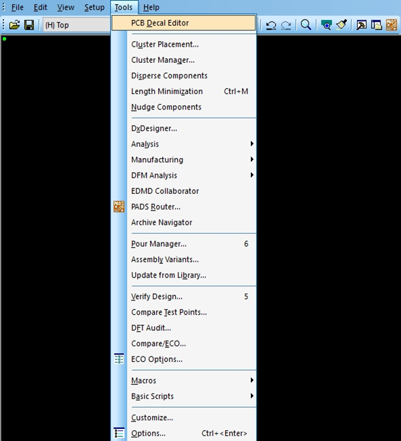Viewport: 401px width, 441px height.
Task: Click the Undo arrow icon
Action: pyautogui.click(x=271, y=25)
